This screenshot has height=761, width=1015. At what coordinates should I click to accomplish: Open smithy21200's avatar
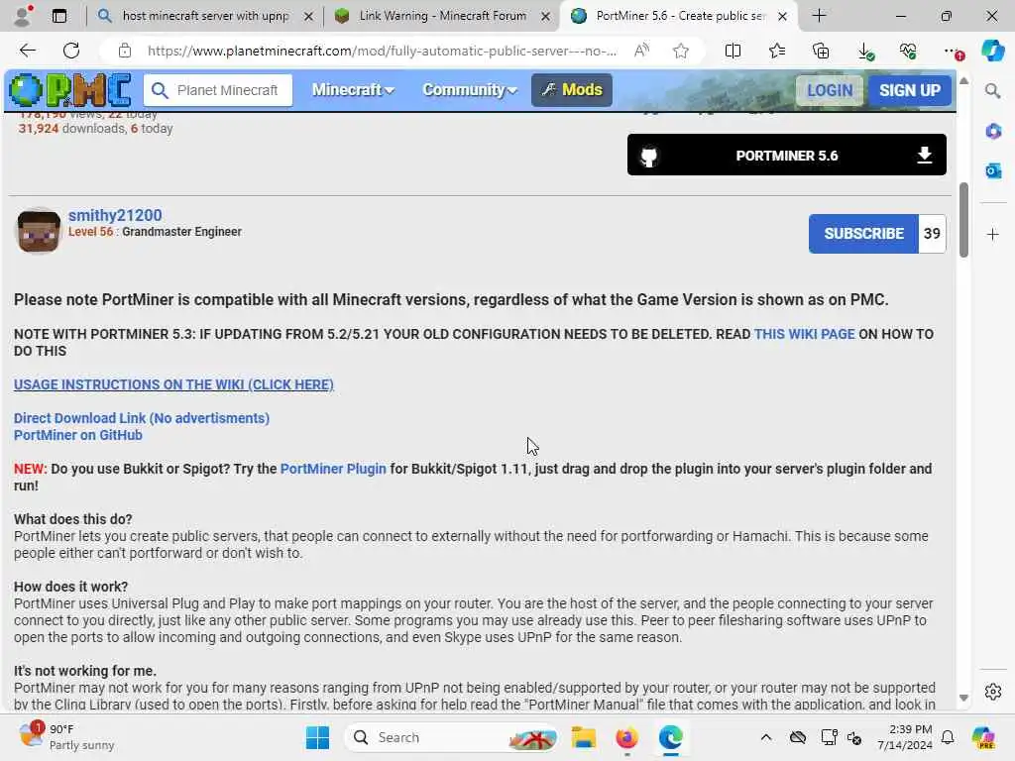coord(39,230)
